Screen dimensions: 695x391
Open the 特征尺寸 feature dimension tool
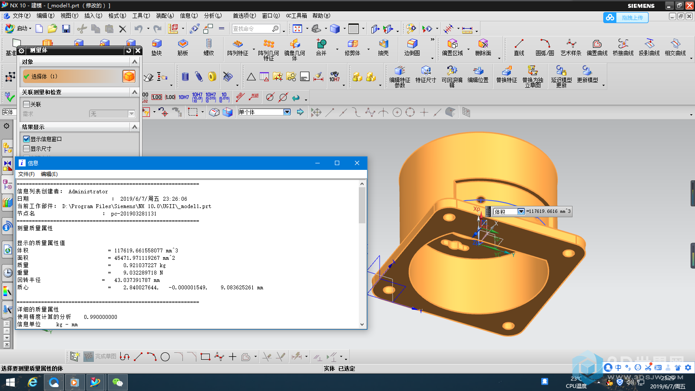coord(426,75)
